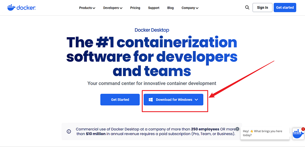Click the info icon beside commercial use notice
This screenshot has height=147, width=305.
tap(69, 132)
